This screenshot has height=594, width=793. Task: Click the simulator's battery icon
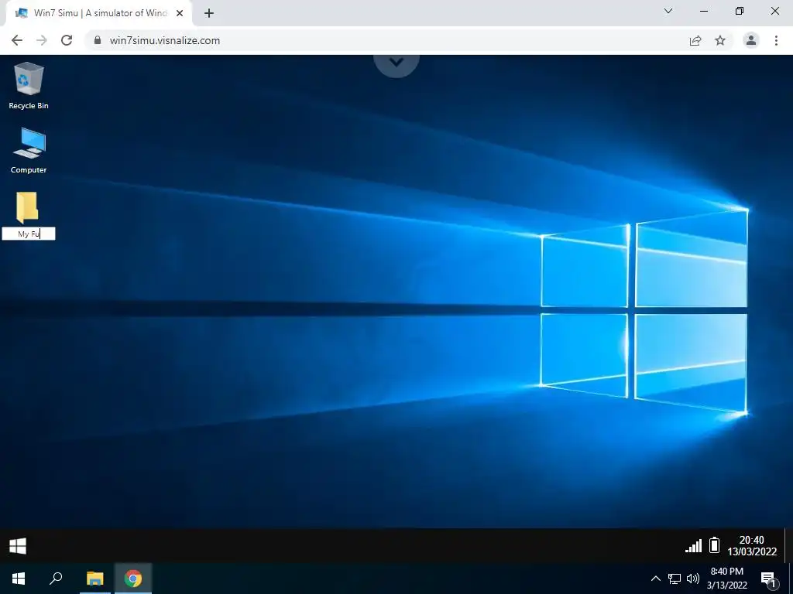click(x=714, y=545)
